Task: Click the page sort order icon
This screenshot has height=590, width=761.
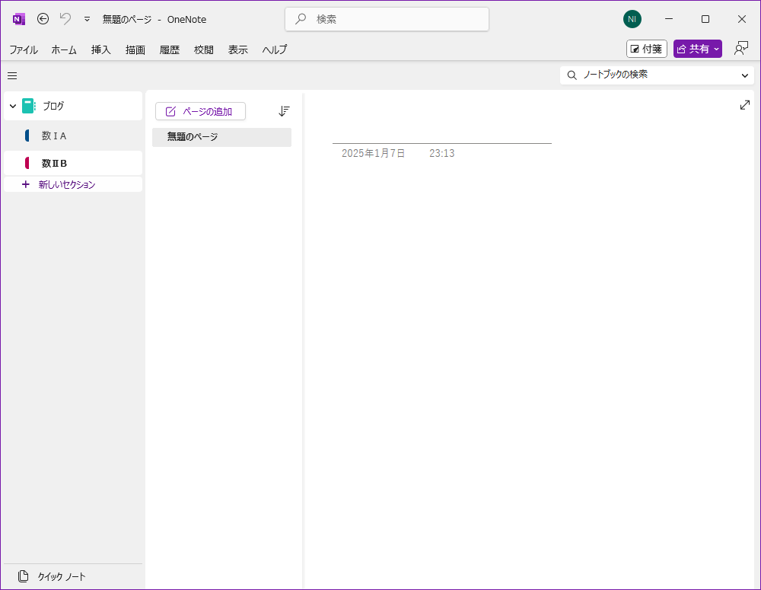Action: [x=284, y=111]
